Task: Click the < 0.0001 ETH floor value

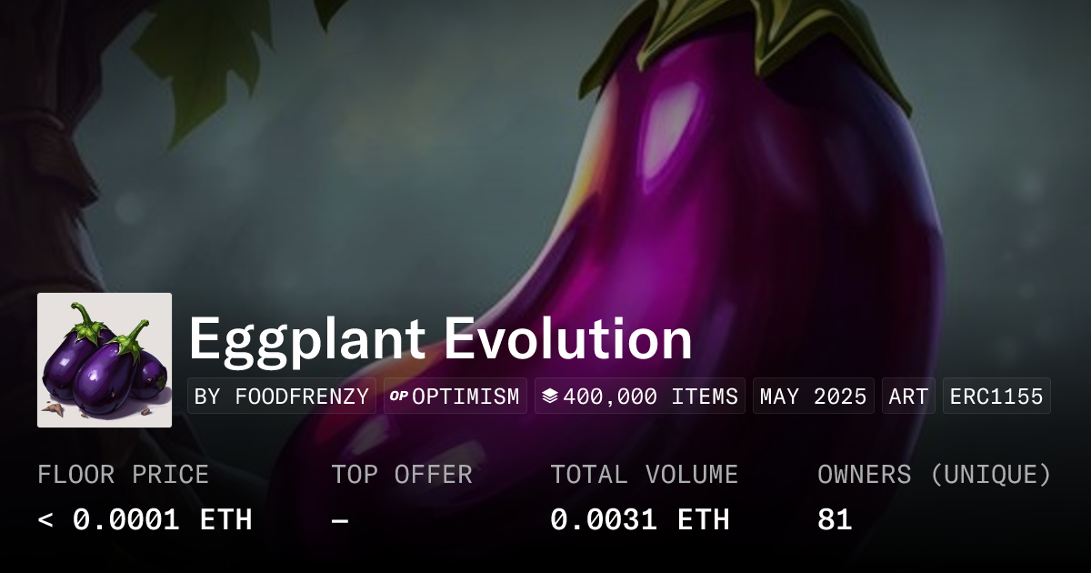Action: pos(145,520)
